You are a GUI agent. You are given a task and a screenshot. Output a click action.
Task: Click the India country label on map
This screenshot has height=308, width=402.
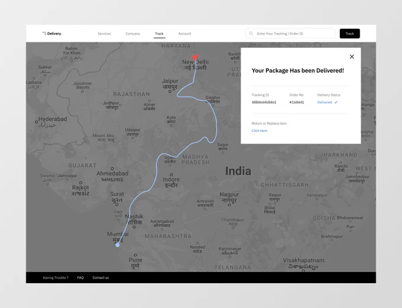(238, 171)
